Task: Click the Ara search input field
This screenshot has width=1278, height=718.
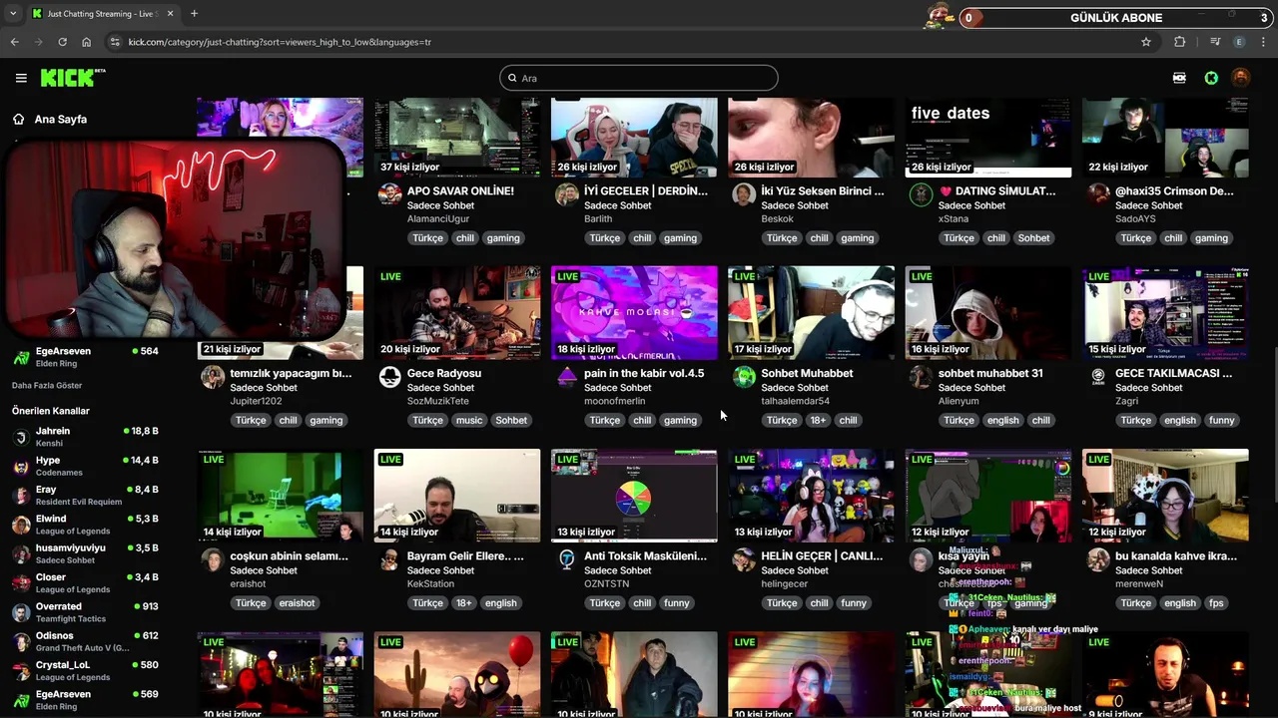Action: click(639, 78)
